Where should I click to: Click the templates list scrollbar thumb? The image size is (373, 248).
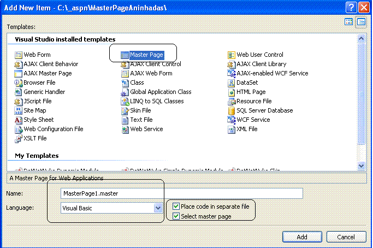pos(362,93)
